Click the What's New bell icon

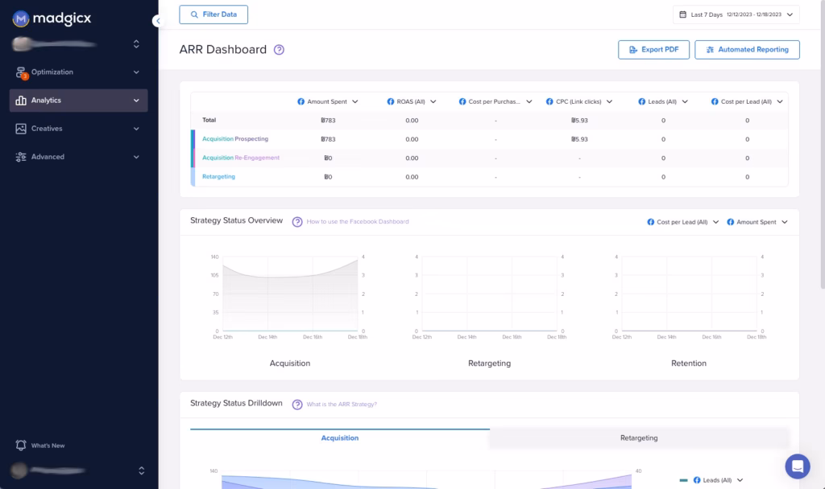pos(21,446)
